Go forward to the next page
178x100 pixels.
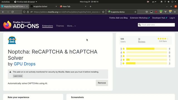coord(8,12)
